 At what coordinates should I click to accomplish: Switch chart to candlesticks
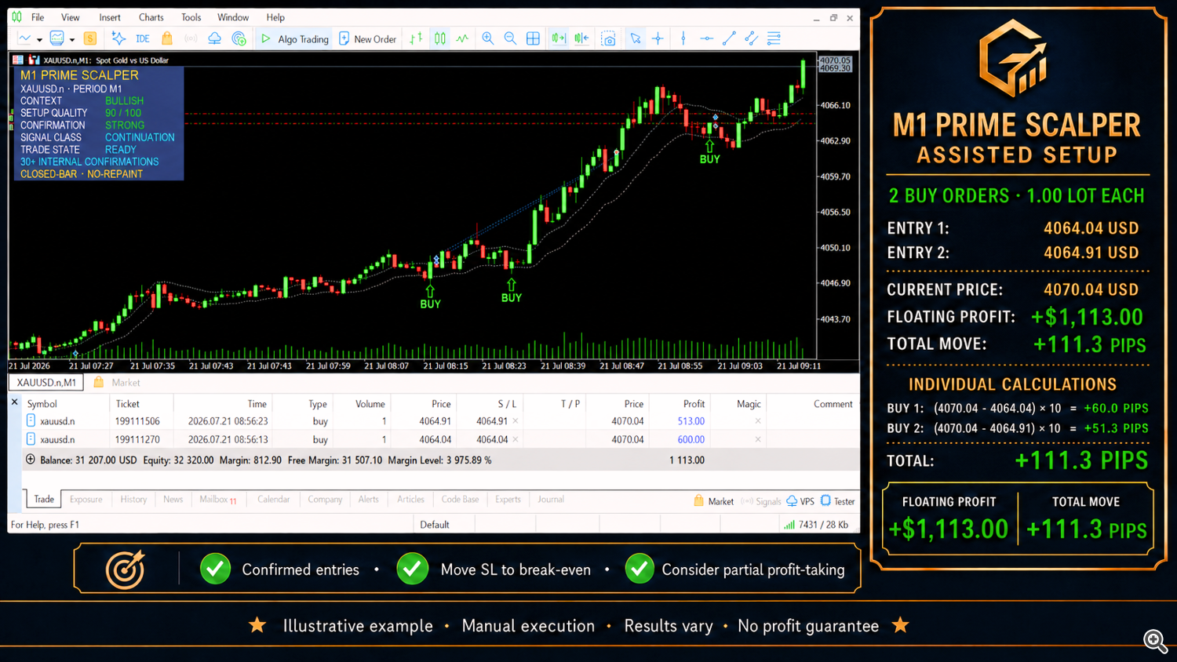click(x=440, y=38)
